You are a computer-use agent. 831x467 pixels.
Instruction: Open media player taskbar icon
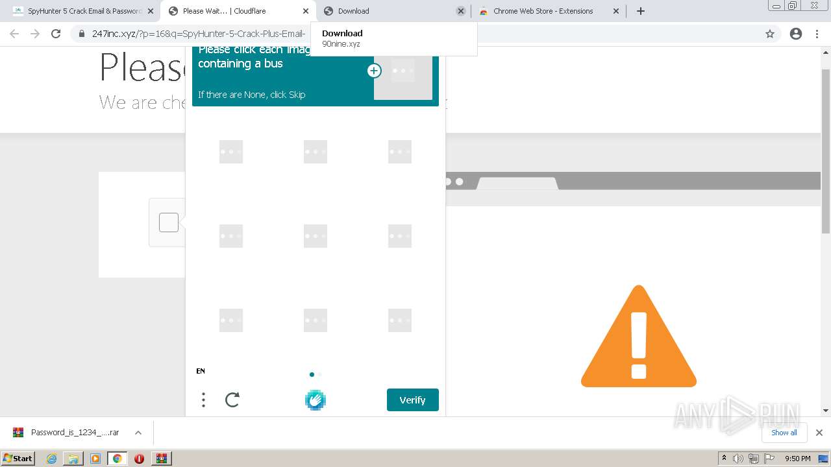pos(95,459)
